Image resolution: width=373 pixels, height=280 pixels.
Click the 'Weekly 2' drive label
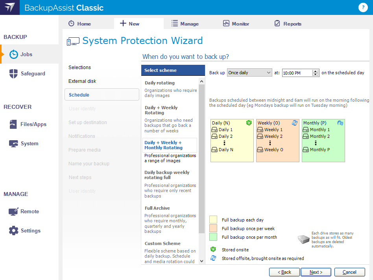[273, 136]
